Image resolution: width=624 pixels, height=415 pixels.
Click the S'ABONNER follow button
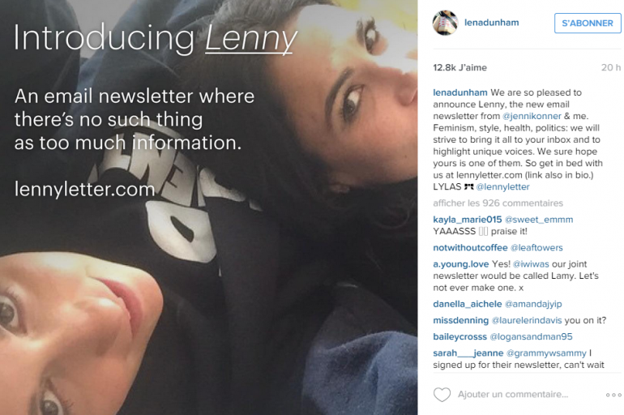click(588, 23)
